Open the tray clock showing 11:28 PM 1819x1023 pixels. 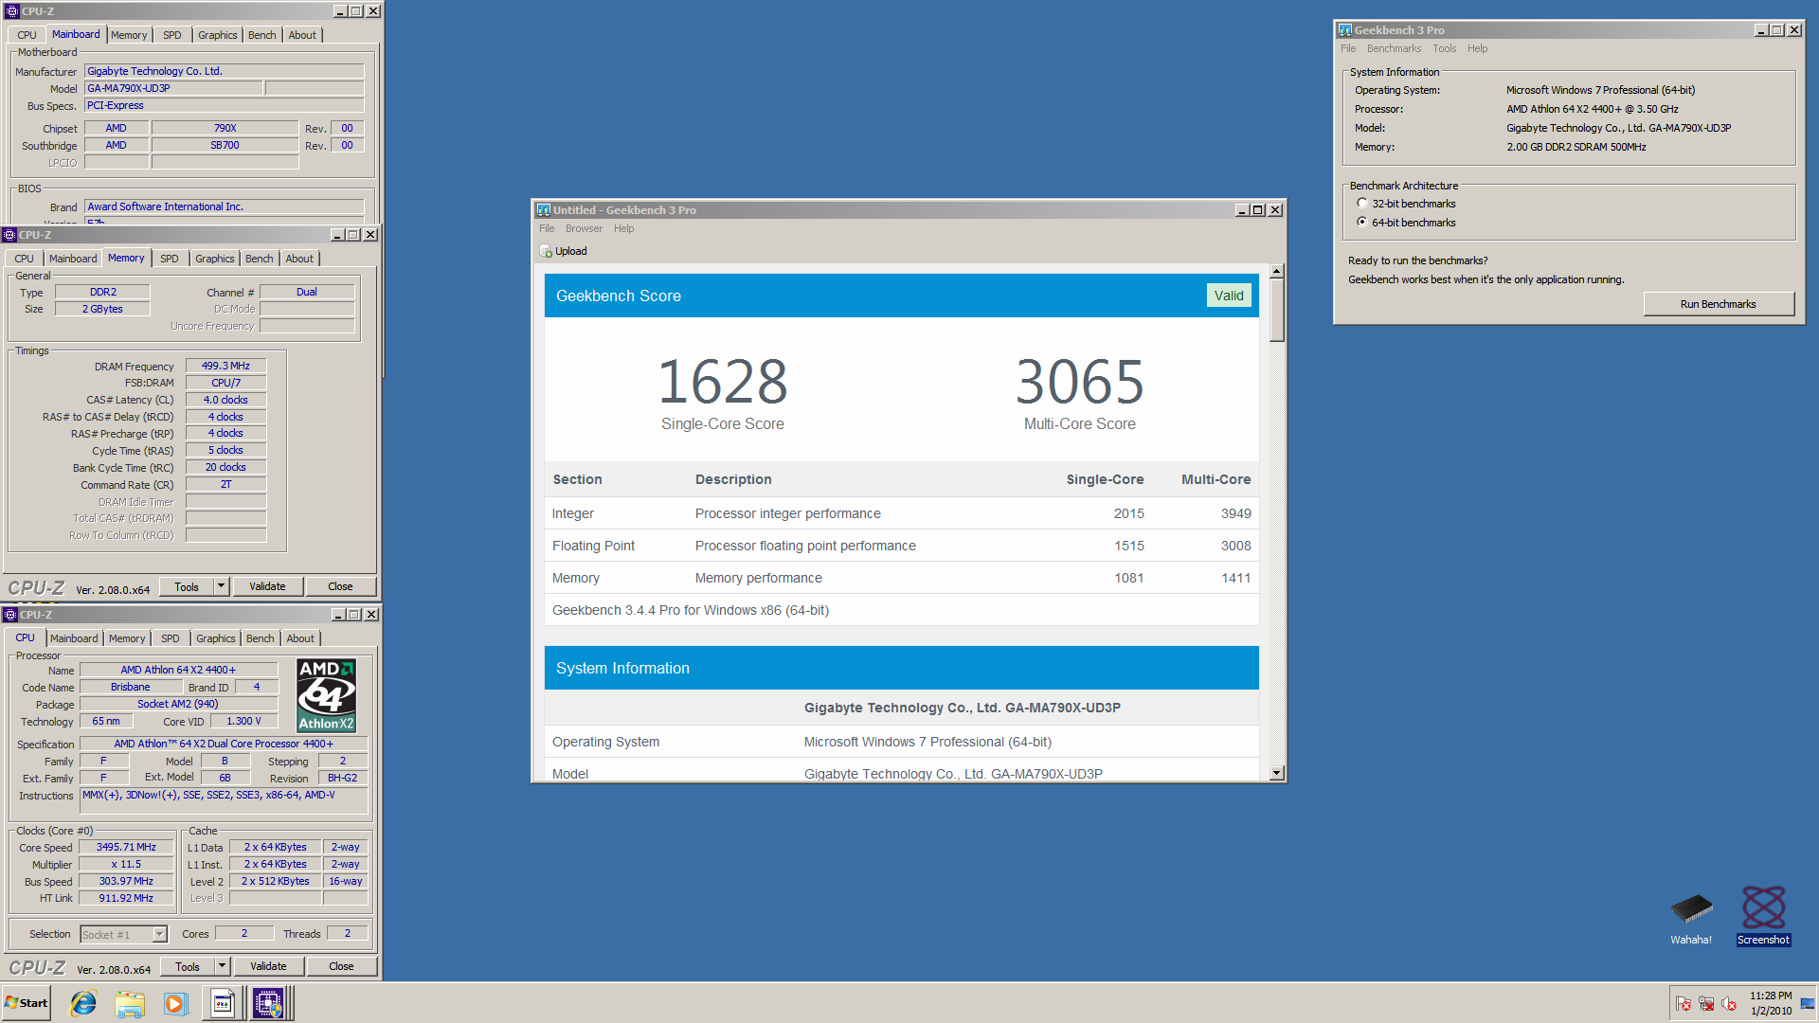click(x=1771, y=1003)
